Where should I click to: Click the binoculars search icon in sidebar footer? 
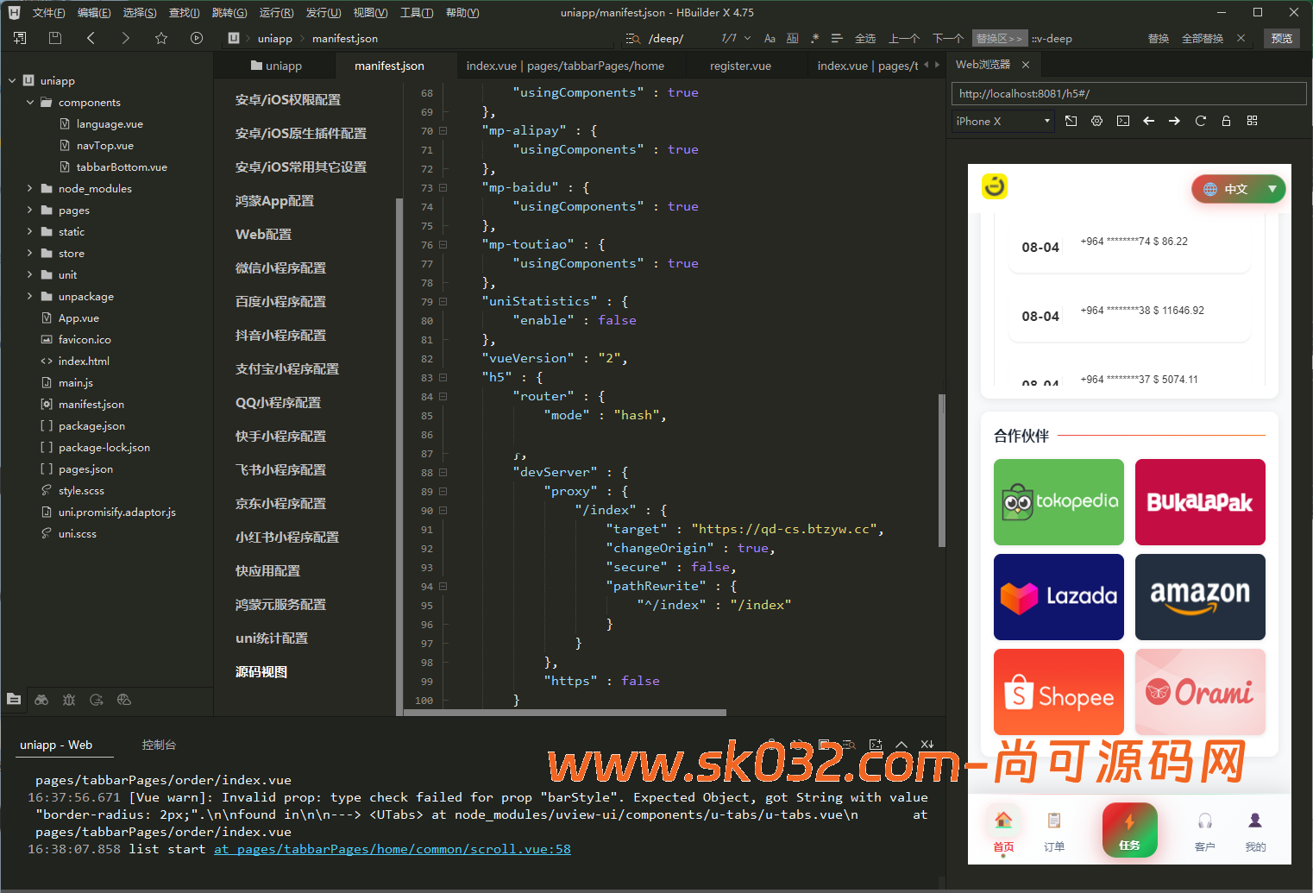[x=41, y=700]
